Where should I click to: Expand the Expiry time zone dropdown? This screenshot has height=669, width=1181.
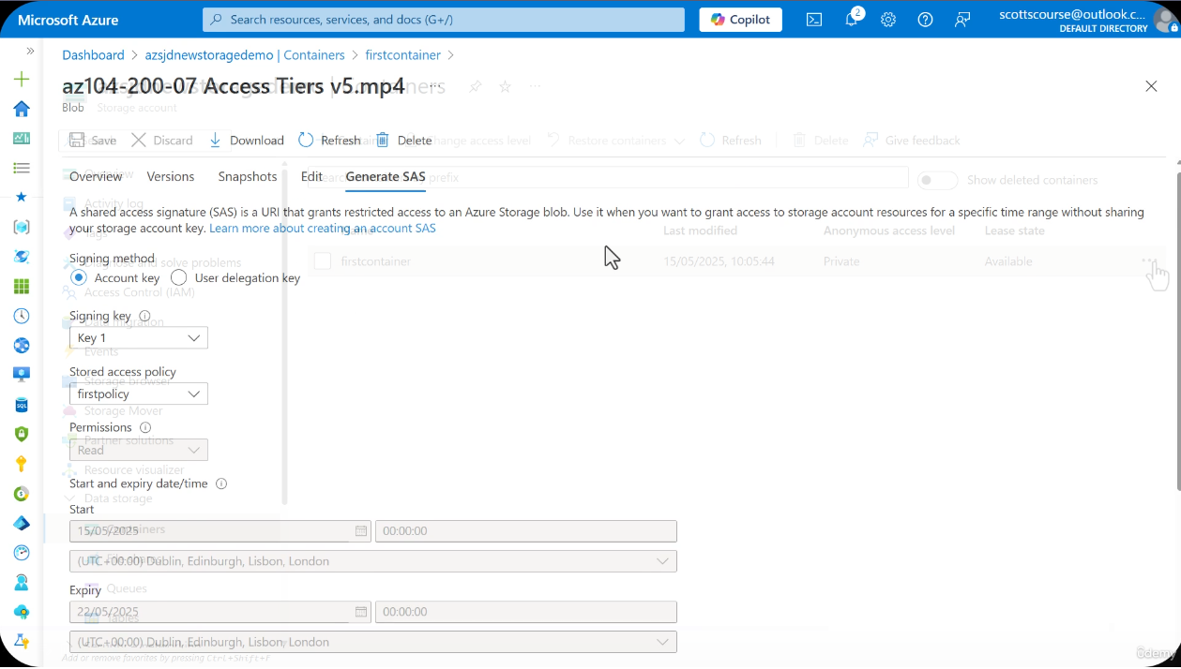click(372, 643)
